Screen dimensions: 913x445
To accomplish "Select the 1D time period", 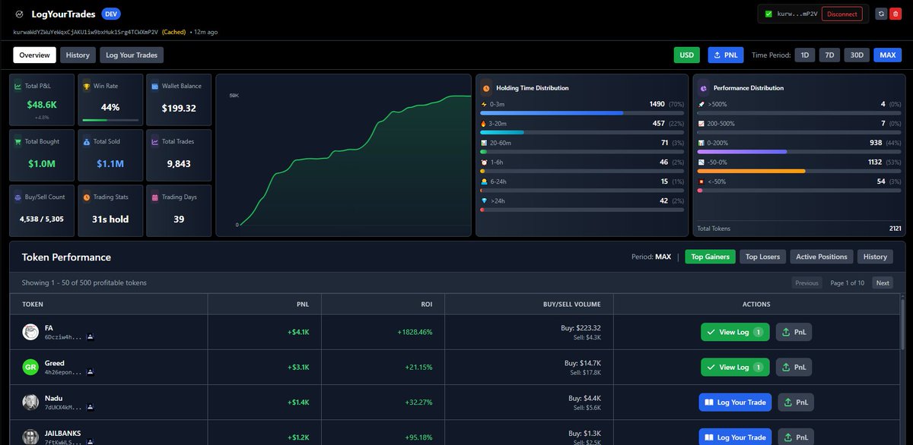I will tap(805, 55).
